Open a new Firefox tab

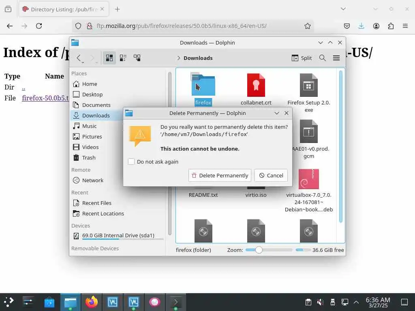117,9
